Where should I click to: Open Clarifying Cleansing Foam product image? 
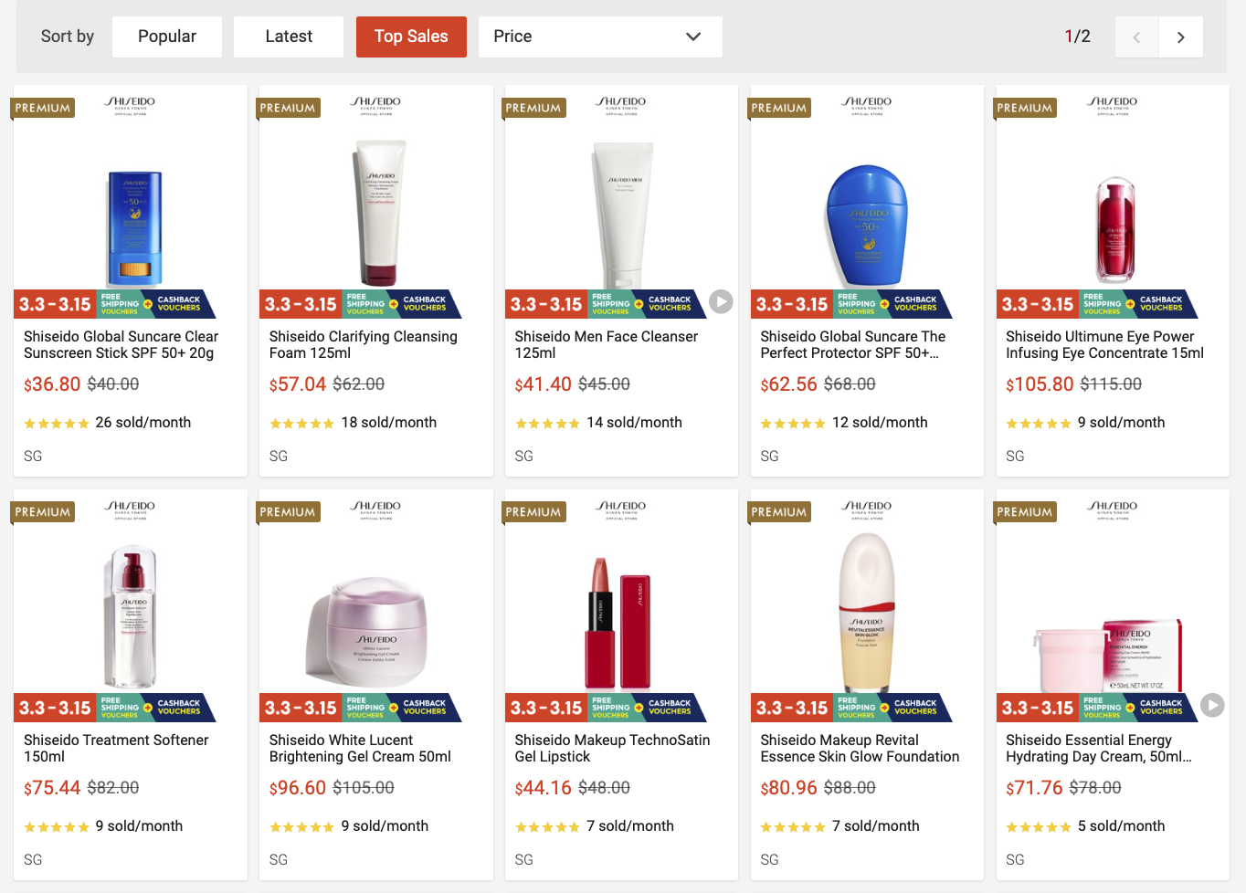coord(379,215)
